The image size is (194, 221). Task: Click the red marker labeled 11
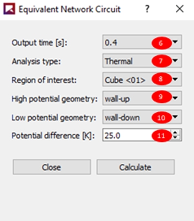161,136
